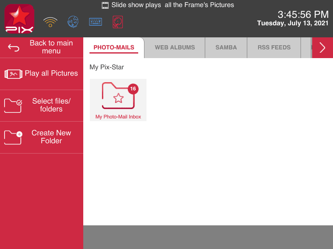Click the film strip icon in header
333x249 pixels.
tap(105, 5)
